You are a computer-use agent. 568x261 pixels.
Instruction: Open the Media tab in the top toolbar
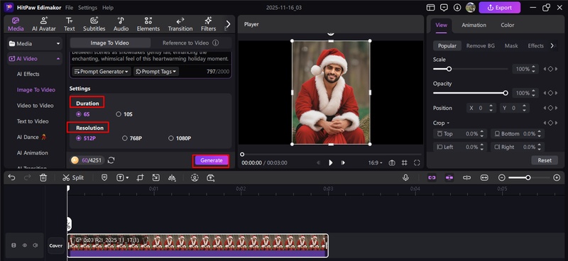pyautogui.click(x=16, y=24)
